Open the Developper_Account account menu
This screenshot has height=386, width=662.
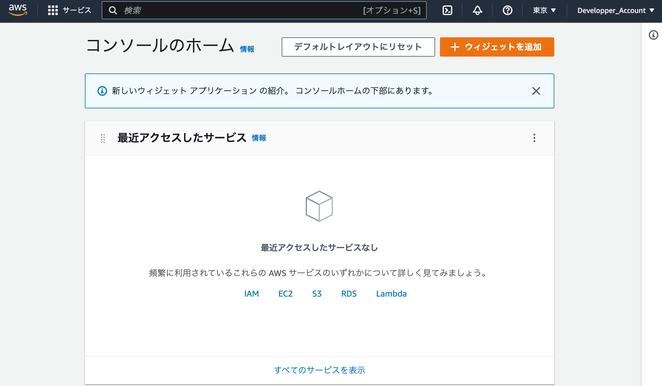[x=616, y=10]
